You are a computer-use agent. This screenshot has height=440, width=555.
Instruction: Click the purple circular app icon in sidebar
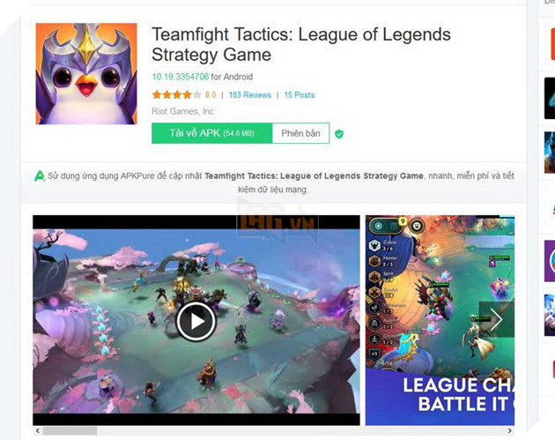550,261
